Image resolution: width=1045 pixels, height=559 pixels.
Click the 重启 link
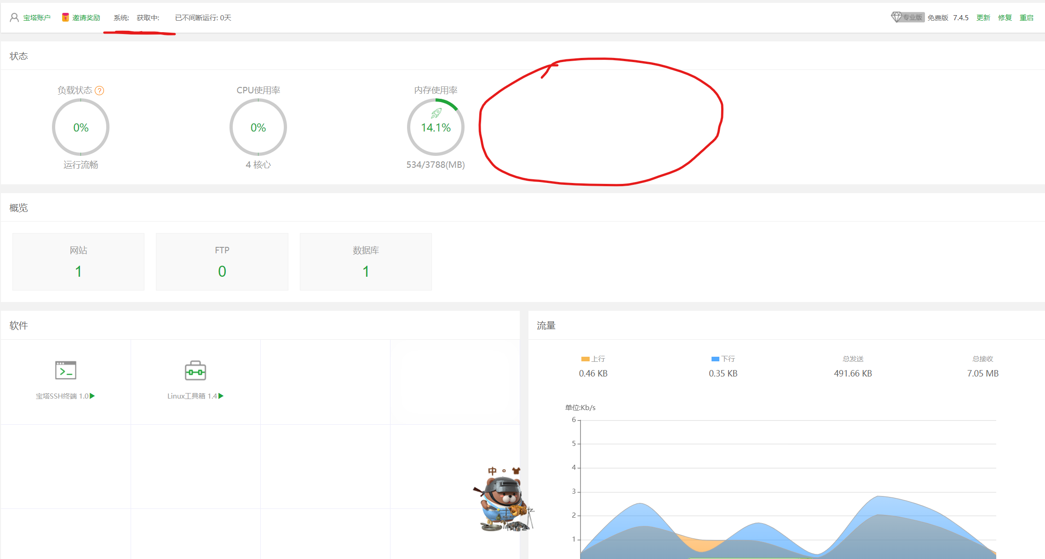tap(1026, 17)
